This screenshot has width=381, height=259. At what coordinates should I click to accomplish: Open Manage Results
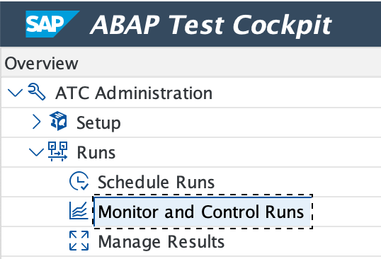coord(161,242)
